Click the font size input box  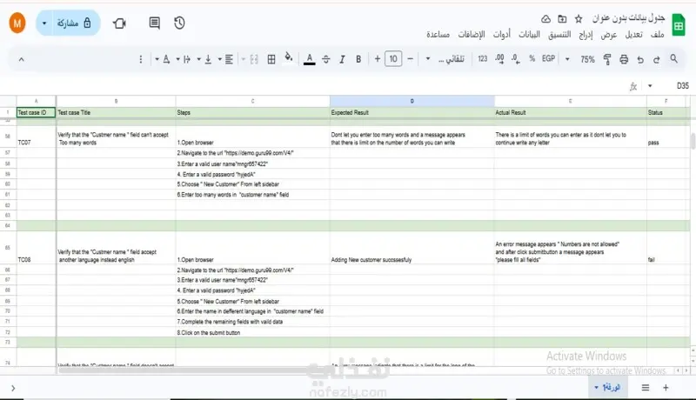393,58
